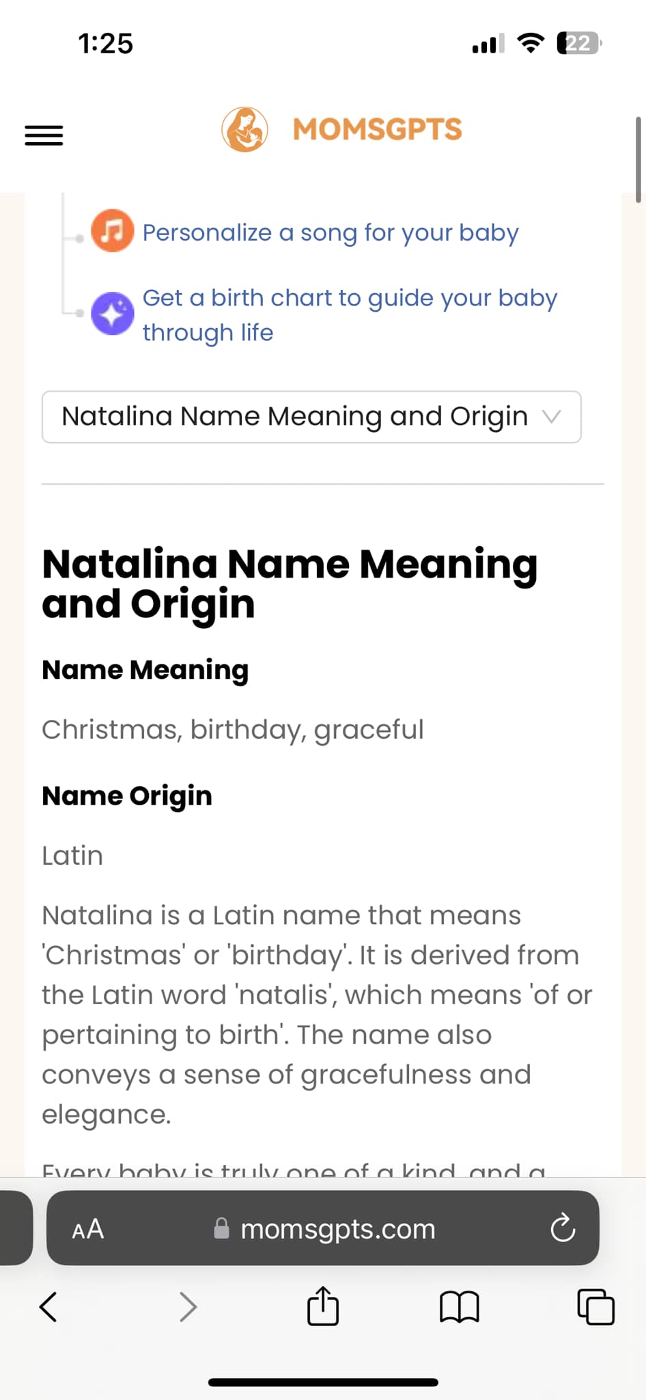This screenshot has width=646, height=1400.
Task: Tap the momsgpts.com address bar
Action: point(323,1228)
